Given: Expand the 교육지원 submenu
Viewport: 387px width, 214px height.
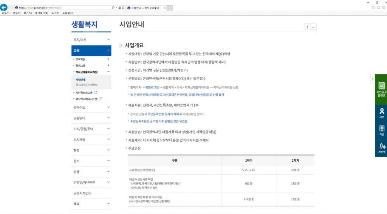Looking at the screenshot, I should (108, 59).
